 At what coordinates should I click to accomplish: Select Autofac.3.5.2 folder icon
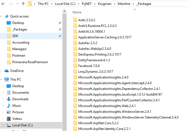[x=75, y=43]
